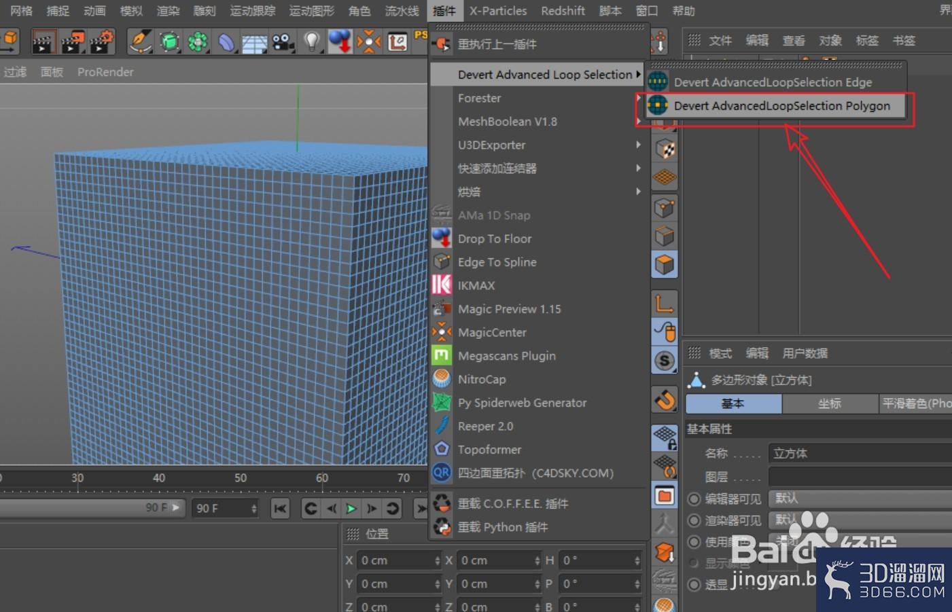
Task: Click the green Array generator icon
Action: 198,42
